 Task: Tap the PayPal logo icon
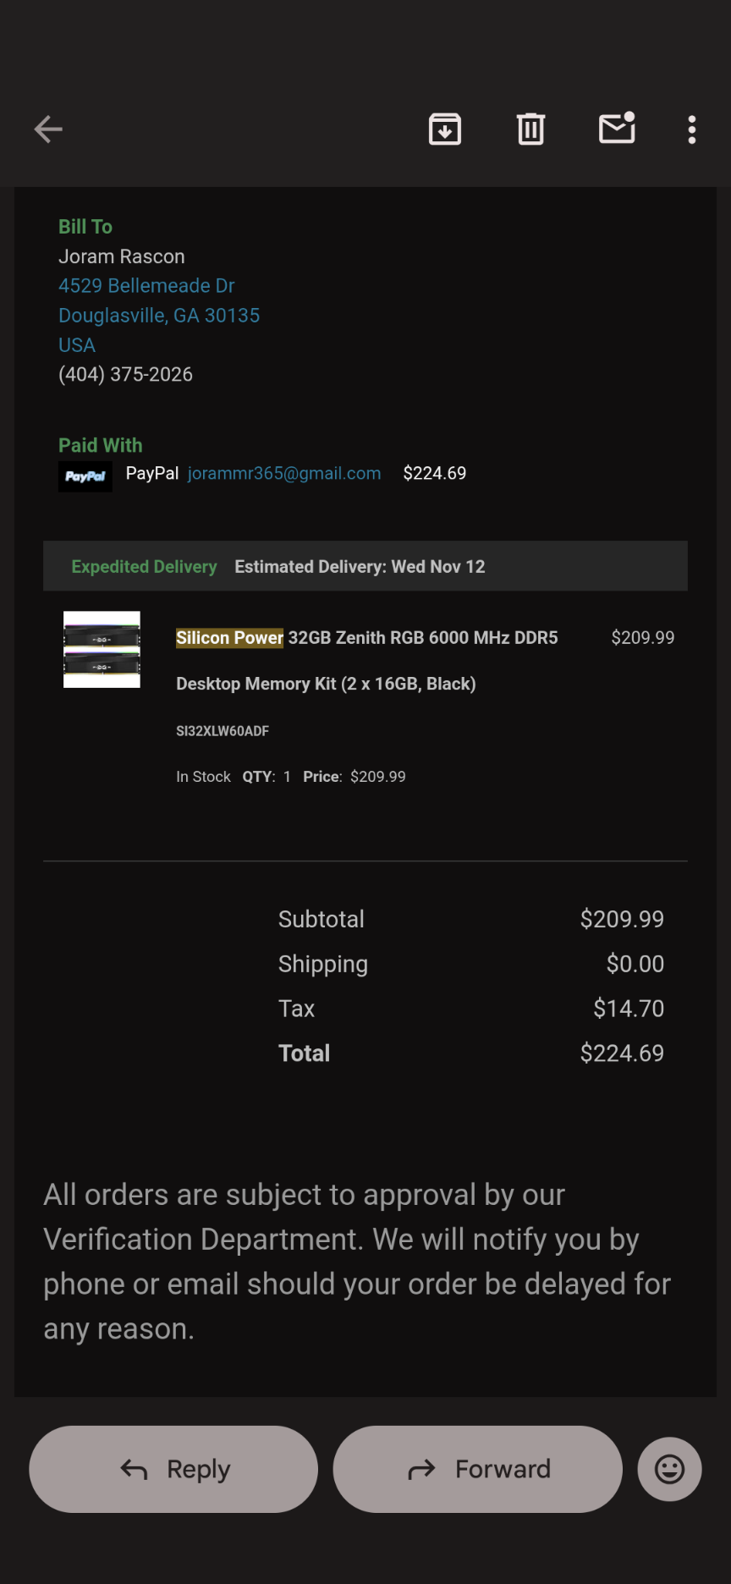(x=85, y=476)
